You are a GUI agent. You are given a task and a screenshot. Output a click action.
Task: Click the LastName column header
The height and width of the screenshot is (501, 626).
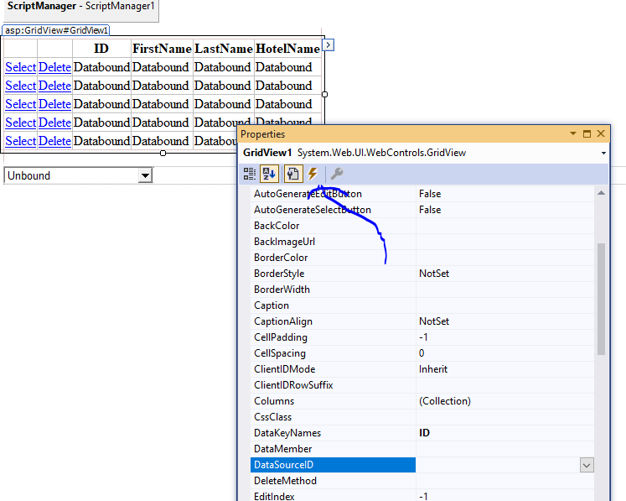[224, 49]
